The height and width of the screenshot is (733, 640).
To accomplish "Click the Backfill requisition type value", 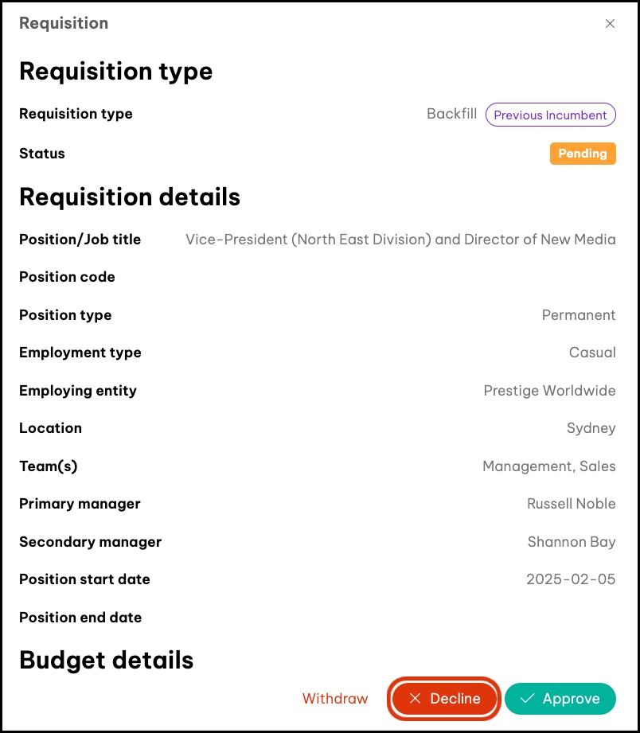I will pyautogui.click(x=451, y=114).
